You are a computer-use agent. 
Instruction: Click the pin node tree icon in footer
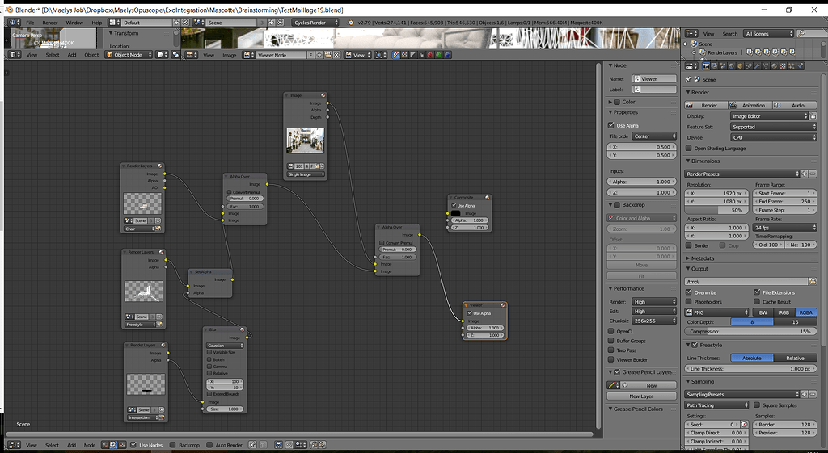tap(252, 445)
